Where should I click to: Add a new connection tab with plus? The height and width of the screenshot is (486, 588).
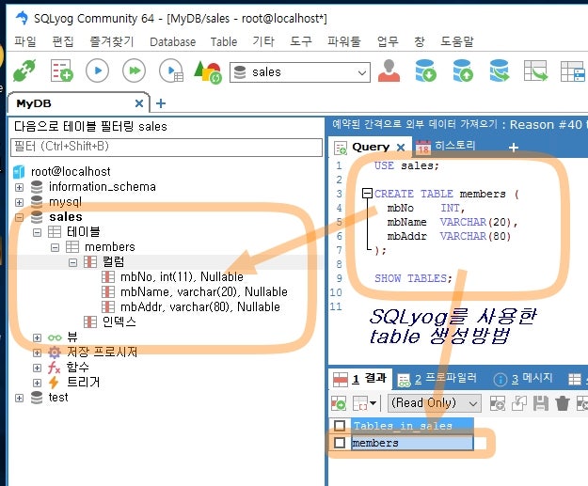tap(161, 103)
